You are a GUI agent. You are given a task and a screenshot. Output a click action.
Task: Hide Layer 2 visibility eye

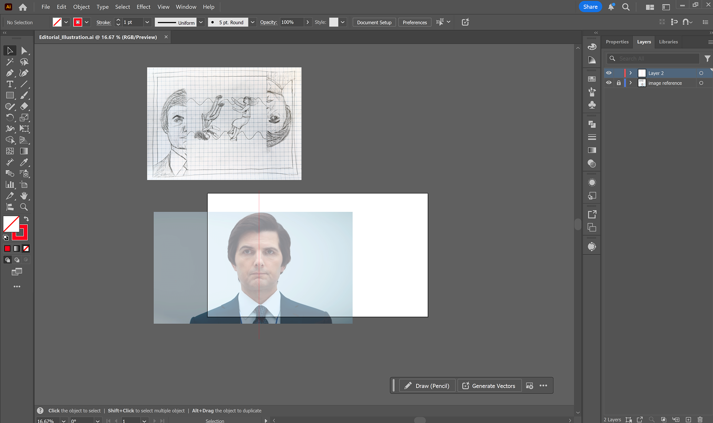(x=609, y=73)
